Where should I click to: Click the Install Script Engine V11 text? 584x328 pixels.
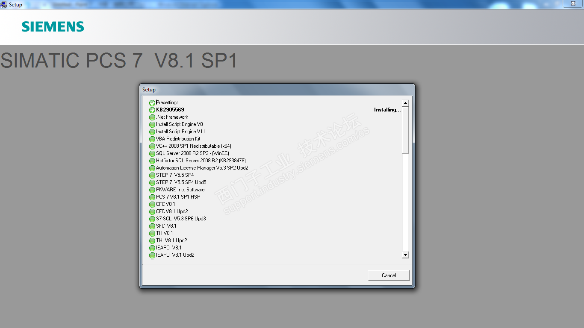[x=180, y=132]
